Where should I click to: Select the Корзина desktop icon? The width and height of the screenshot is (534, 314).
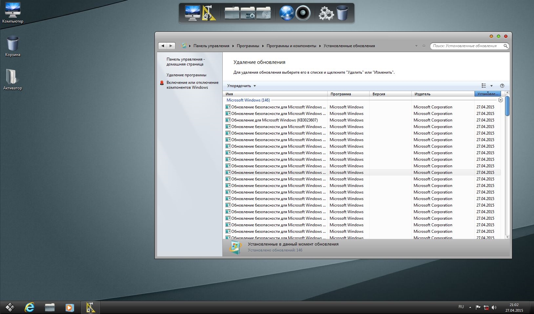tap(13, 46)
